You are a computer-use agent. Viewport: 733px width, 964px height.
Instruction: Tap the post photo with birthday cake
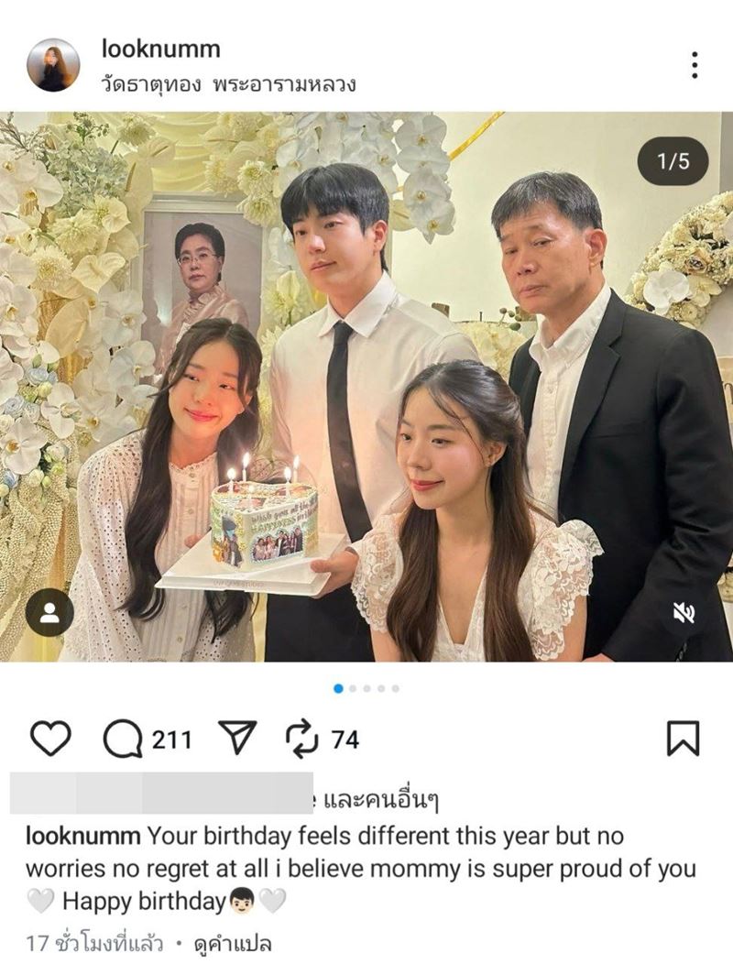(x=366, y=387)
